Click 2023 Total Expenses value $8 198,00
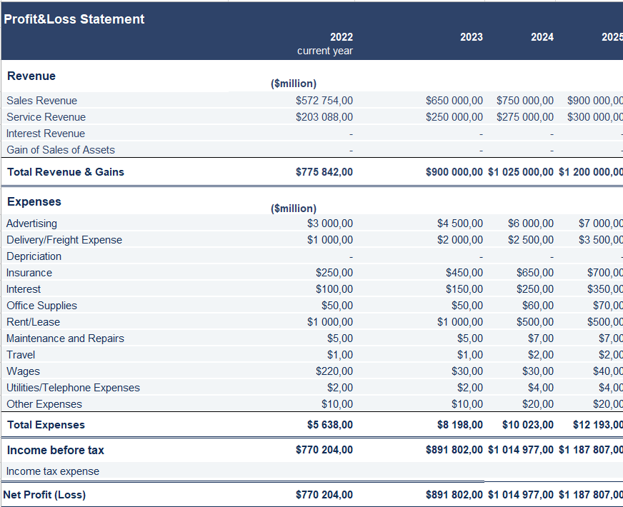 [x=460, y=425]
